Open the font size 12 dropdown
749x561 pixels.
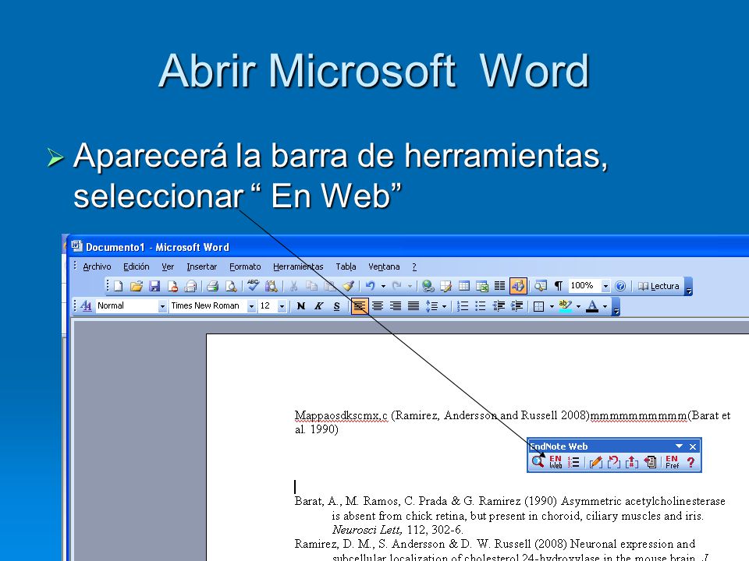(x=282, y=306)
